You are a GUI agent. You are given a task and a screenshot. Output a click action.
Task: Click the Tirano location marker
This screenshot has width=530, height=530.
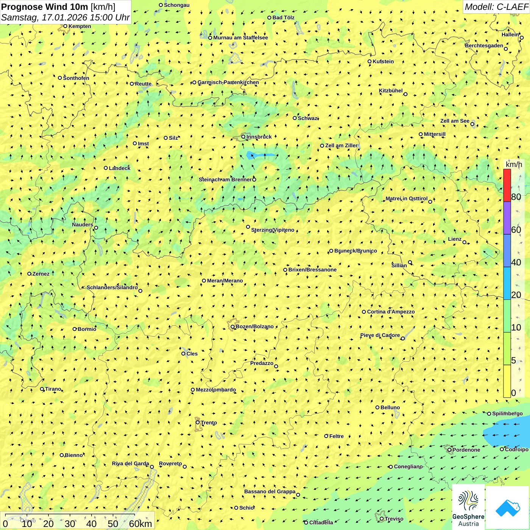(x=42, y=389)
